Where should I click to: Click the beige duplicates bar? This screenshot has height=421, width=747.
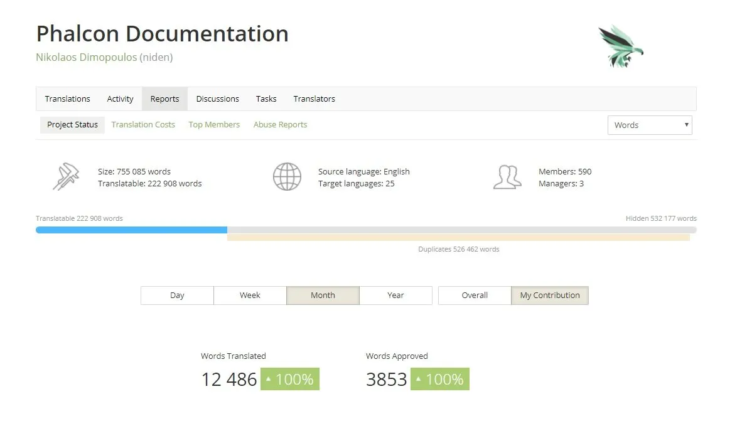click(x=458, y=237)
